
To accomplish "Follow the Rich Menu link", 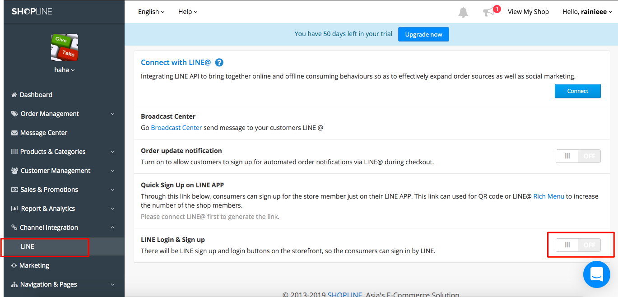I will [549, 196].
